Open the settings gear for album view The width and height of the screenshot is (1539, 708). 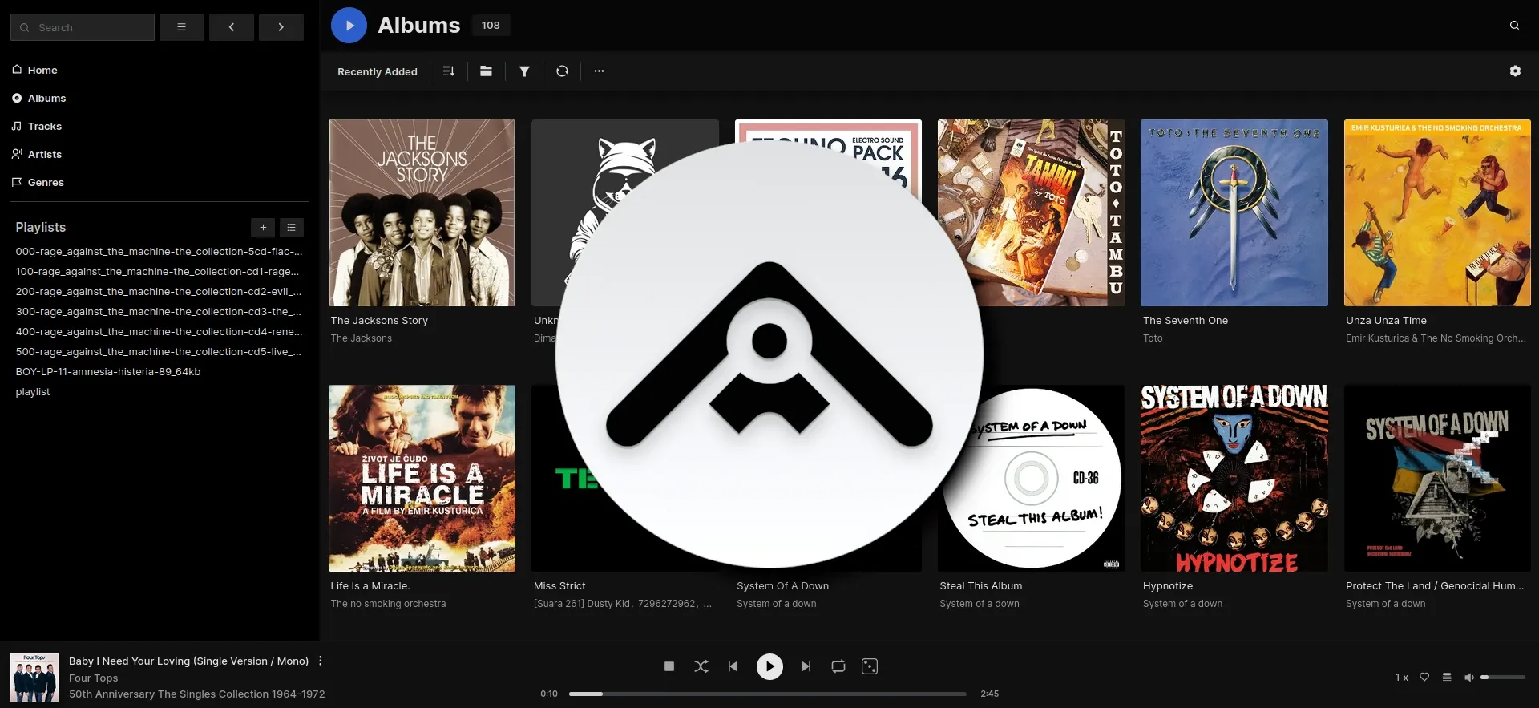point(1514,71)
